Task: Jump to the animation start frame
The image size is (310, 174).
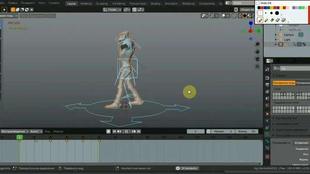Action: click(x=114, y=131)
